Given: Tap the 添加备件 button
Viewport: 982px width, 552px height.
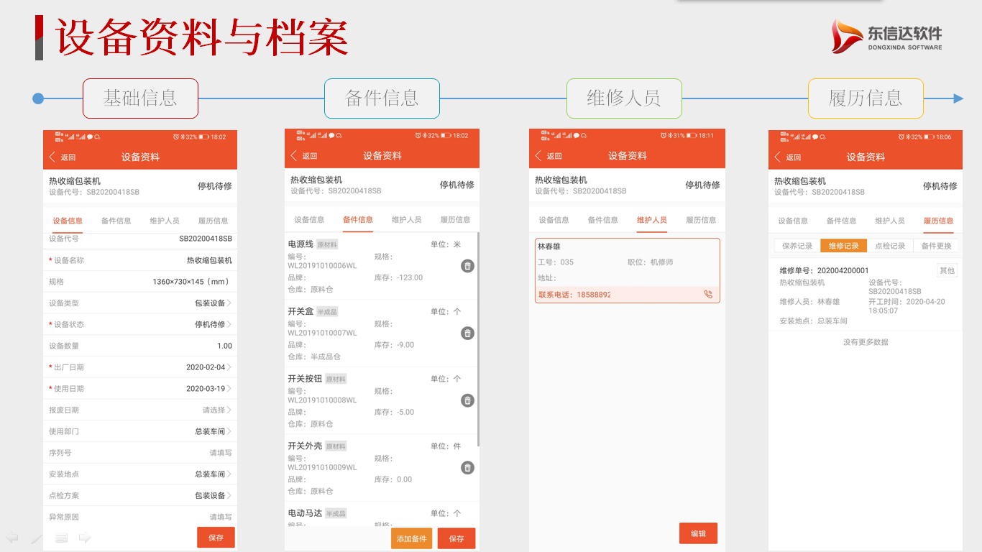Looking at the screenshot, I should [x=411, y=537].
